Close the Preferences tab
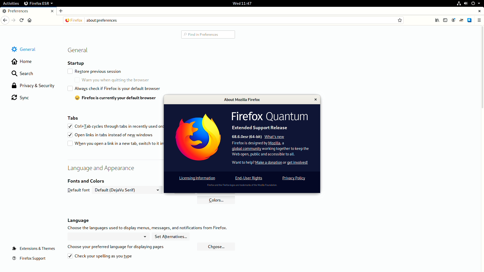Viewport: 484px width, 272px height. coord(52,11)
